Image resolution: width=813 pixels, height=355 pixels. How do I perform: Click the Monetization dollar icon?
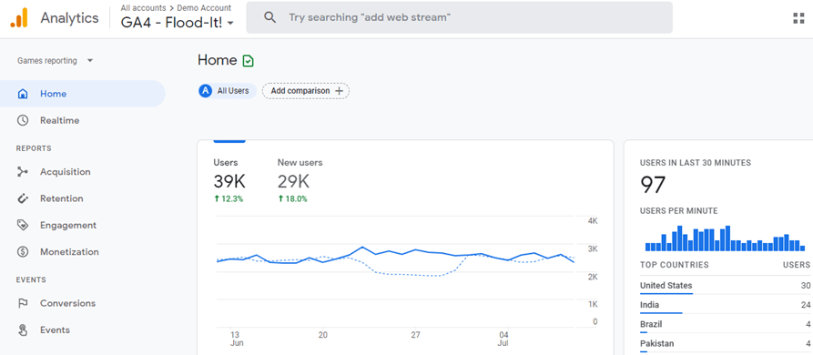22,252
